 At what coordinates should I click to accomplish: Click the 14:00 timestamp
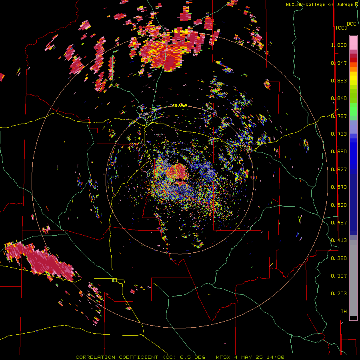(x=275, y=357)
